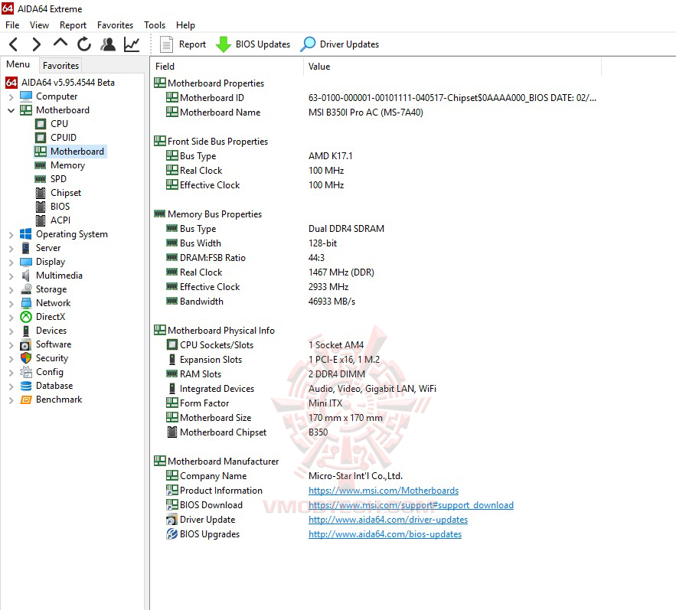
Task: Expand the Computer tree node
Action: coord(11,97)
